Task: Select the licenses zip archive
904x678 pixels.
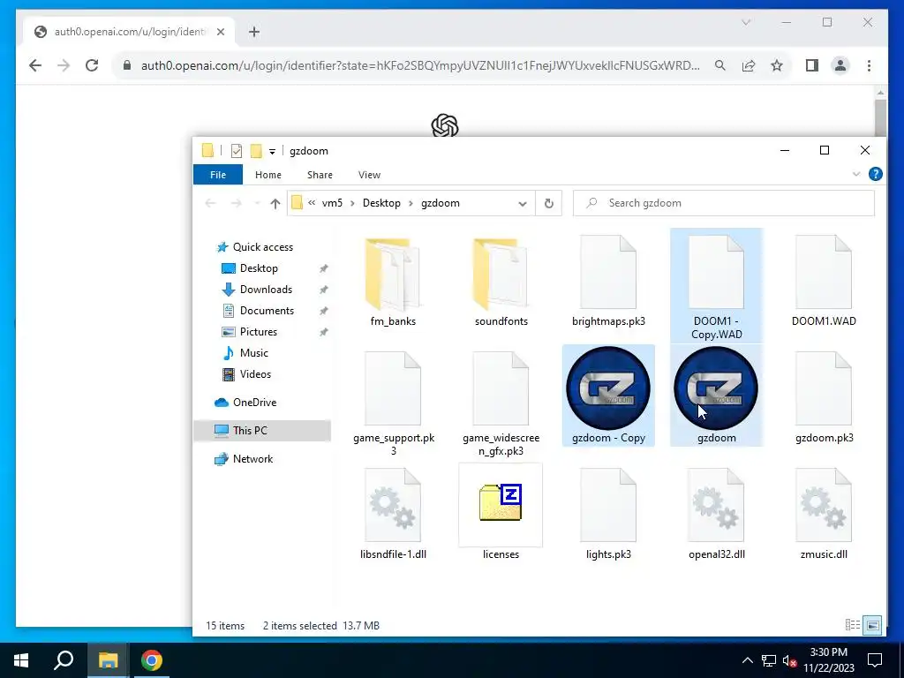Action: click(501, 513)
